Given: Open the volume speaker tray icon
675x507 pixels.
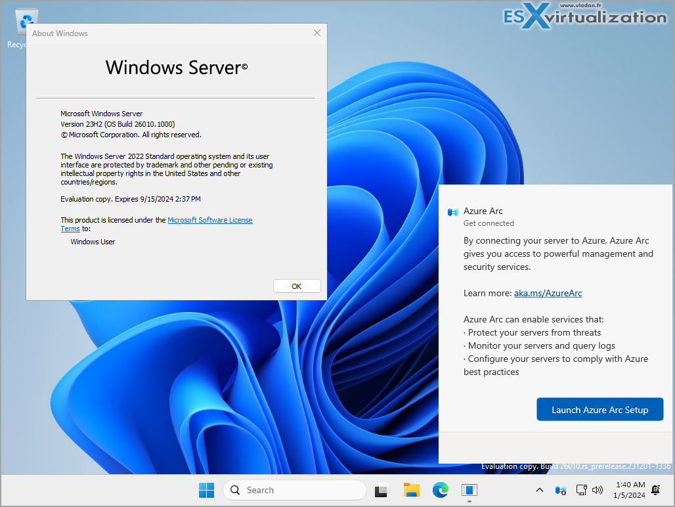Looking at the screenshot, I should coord(598,490).
